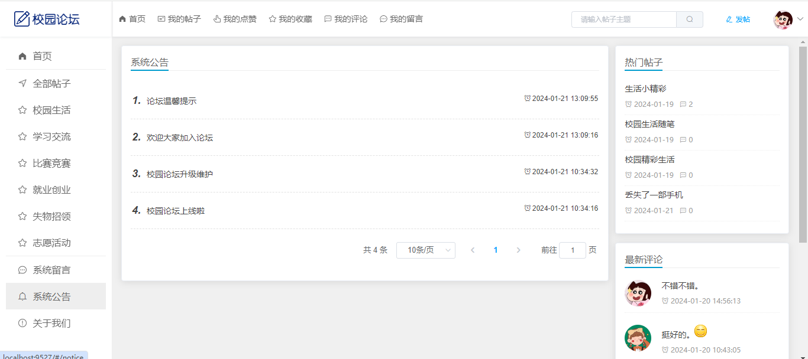Image resolution: width=808 pixels, height=359 pixels.
Task: Click the star icon beside 志愿活动
Action: pos(22,243)
